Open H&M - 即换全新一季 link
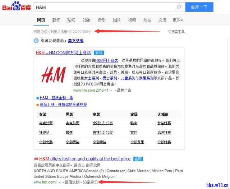Image resolution: width=230 pixels, height=189 pixels. pos(56,98)
